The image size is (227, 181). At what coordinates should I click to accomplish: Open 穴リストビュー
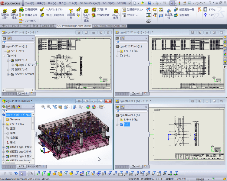(130, 15)
